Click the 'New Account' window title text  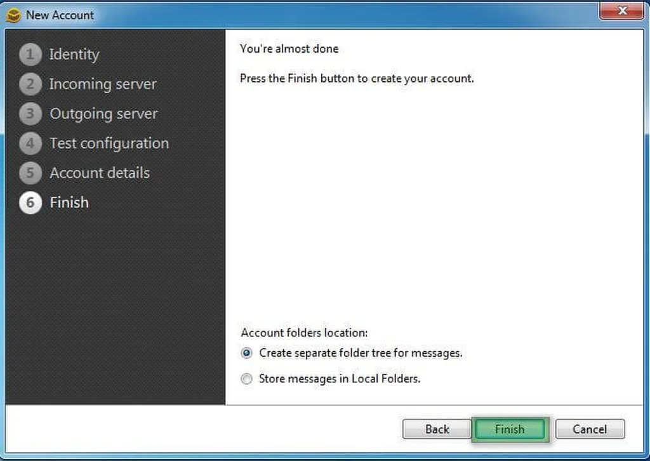60,15
